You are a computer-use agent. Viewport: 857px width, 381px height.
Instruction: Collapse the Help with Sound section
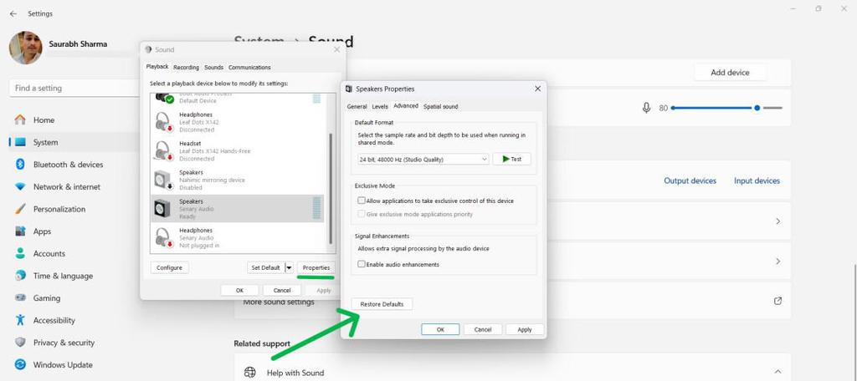pyautogui.click(x=777, y=373)
